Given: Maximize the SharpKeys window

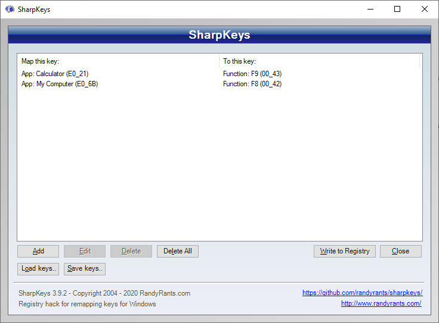Looking at the screenshot, I should [397, 9].
